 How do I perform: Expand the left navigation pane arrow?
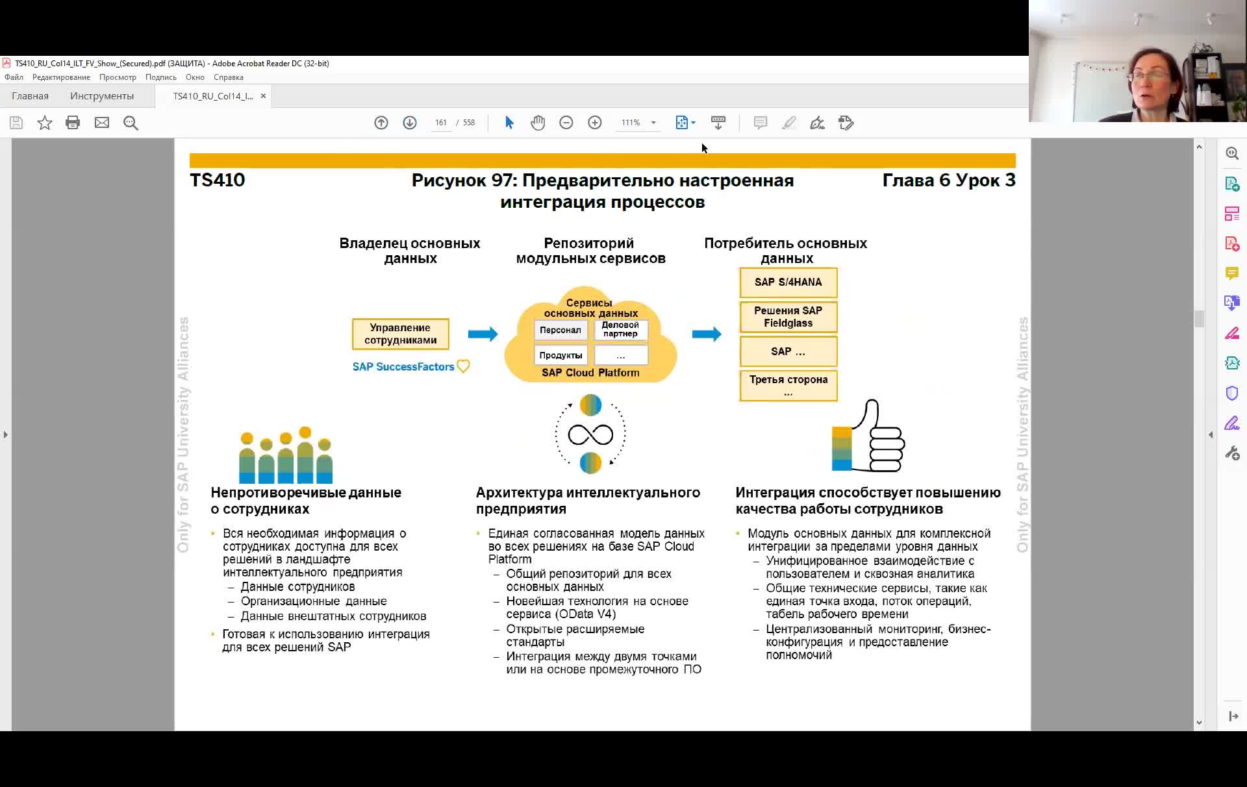click(x=6, y=434)
